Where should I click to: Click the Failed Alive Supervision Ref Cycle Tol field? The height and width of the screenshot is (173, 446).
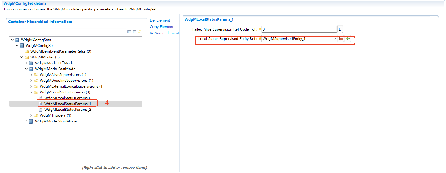click(x=299, y=29)
